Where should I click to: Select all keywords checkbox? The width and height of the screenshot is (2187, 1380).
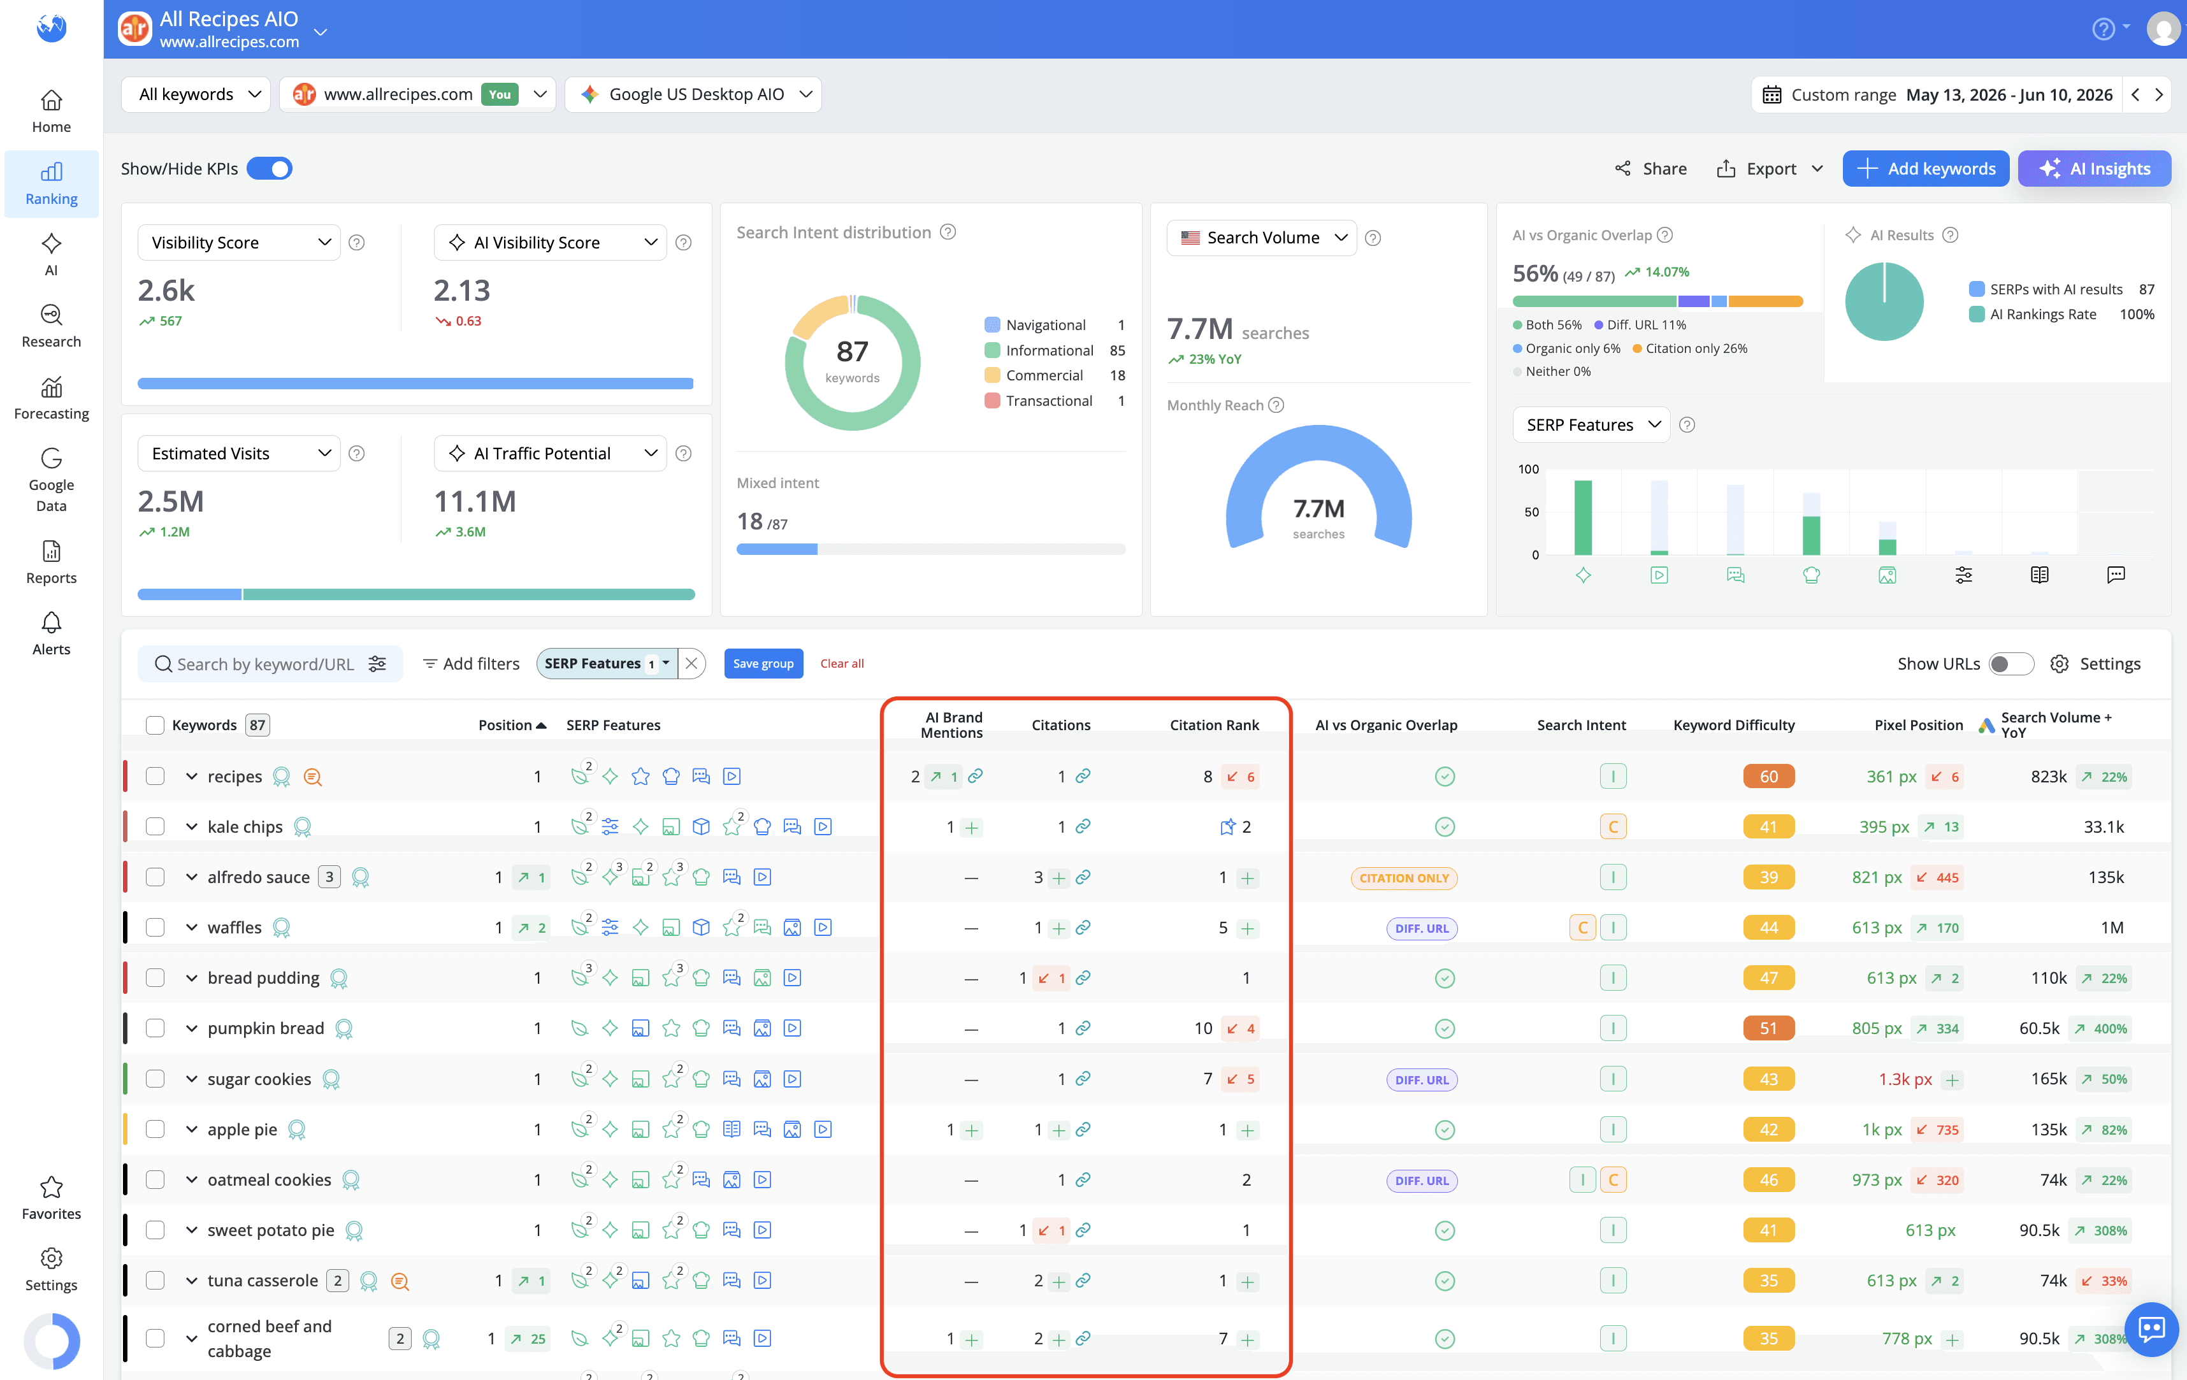pos(154,724)
